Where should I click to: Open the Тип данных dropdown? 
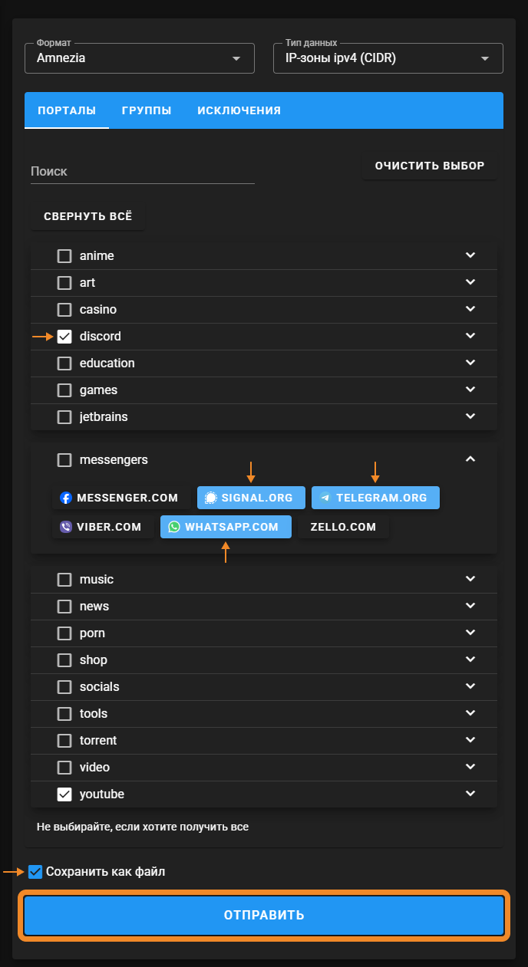[388, 58]
